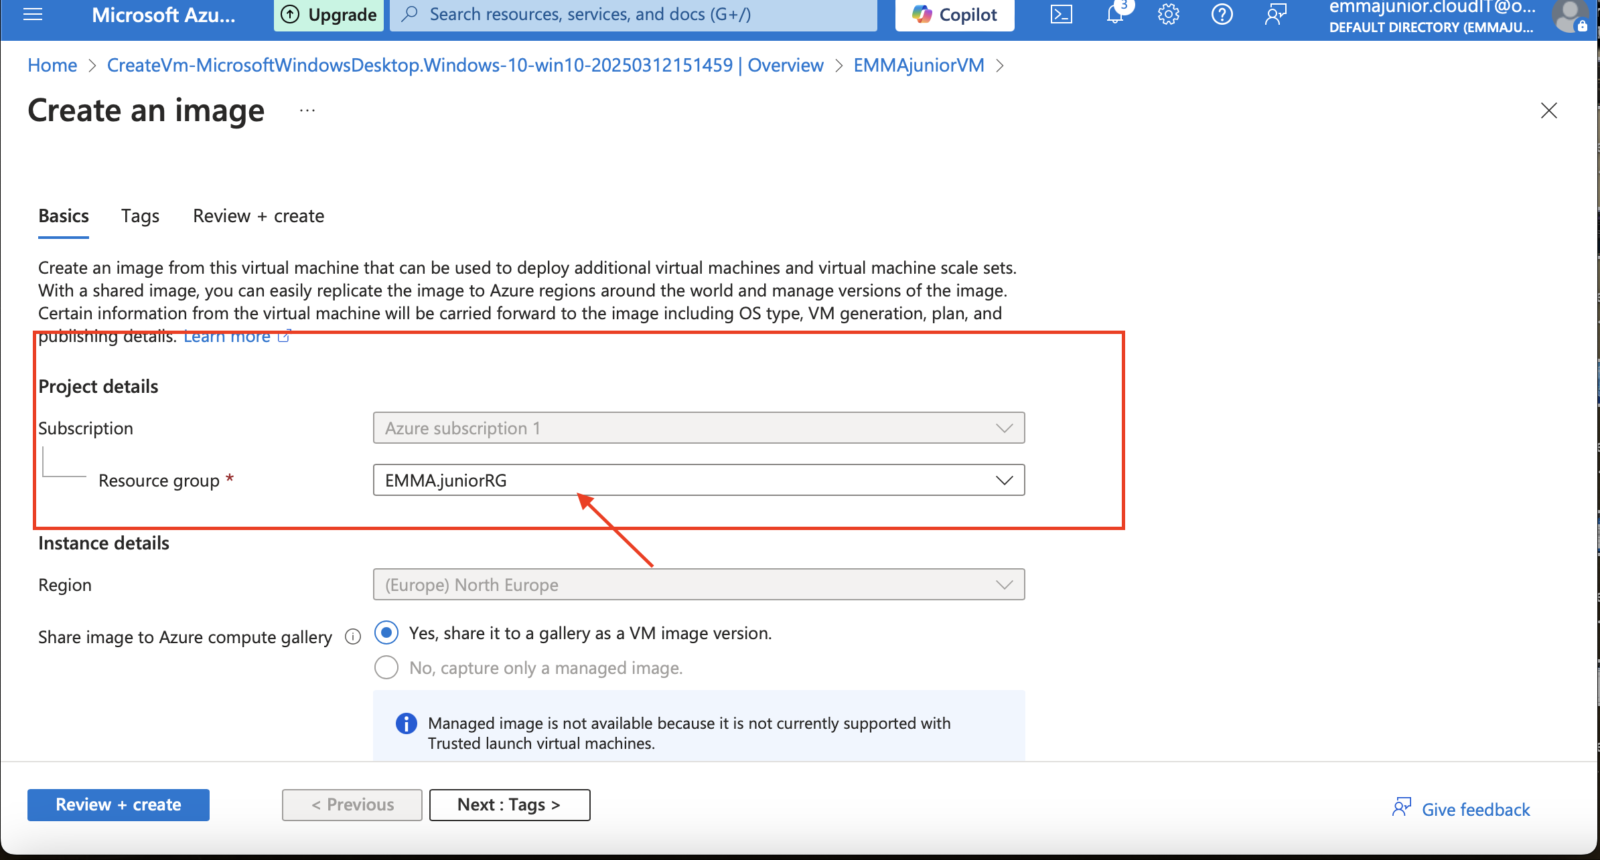Open Copilot
The height and width of the screenshot is (860, 1600).
coord(955,14)
